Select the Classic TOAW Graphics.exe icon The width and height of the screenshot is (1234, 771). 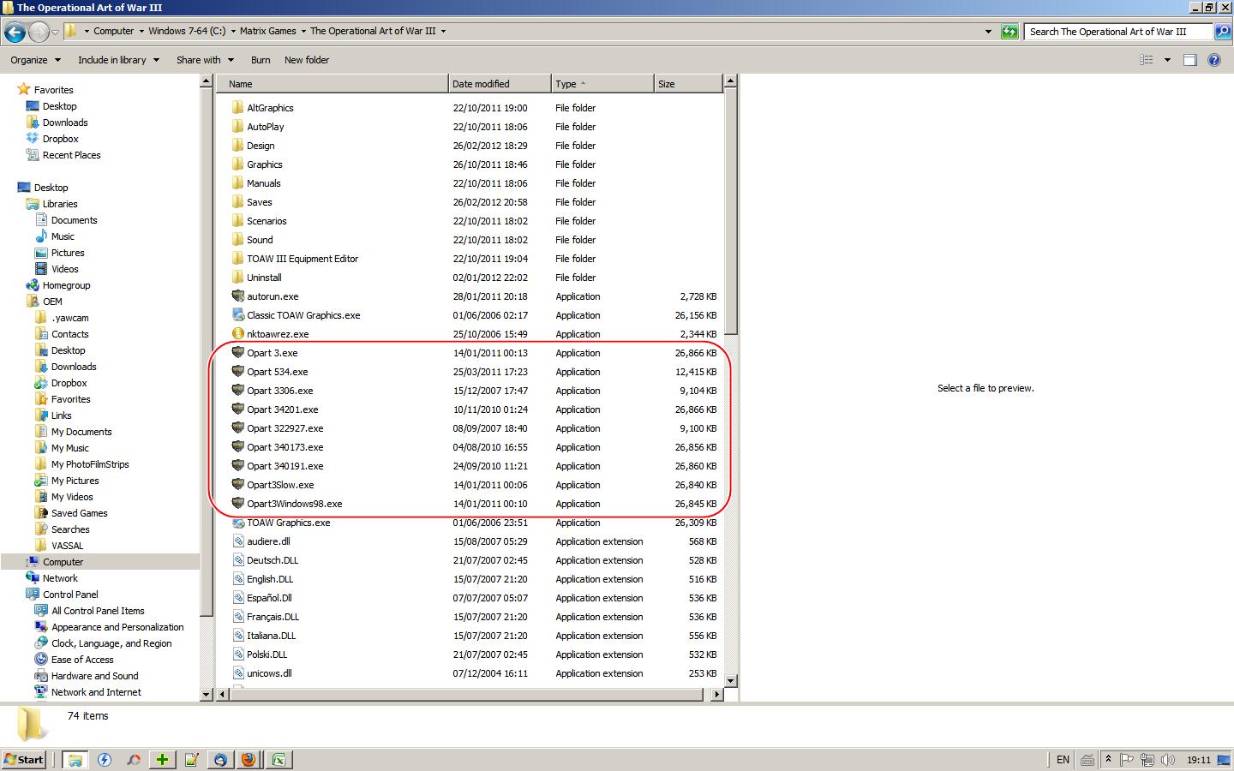[238, 315]
